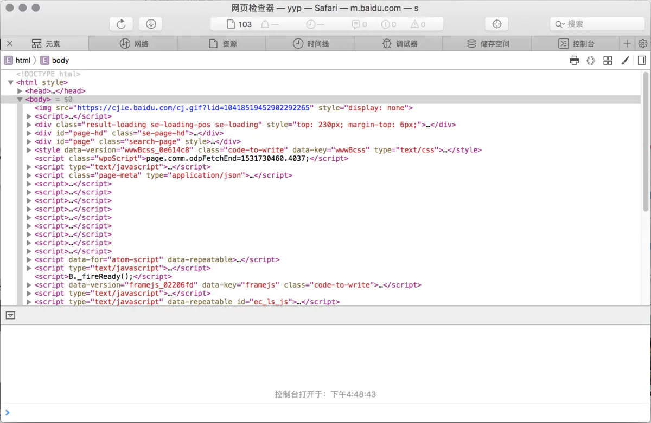Show console warnings triangle indicator
Image resolution: width=651 pixels, height=423 pixels.
click(x=418, y=24)
